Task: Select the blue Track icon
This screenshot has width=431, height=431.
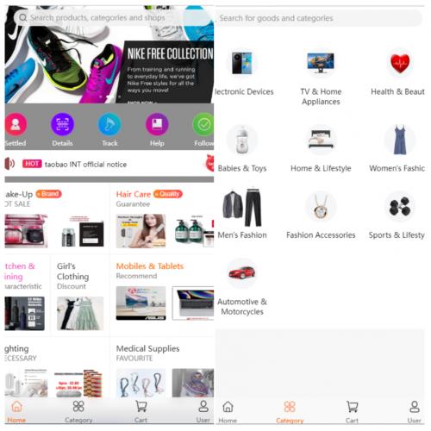Action: tap(109, 125)
